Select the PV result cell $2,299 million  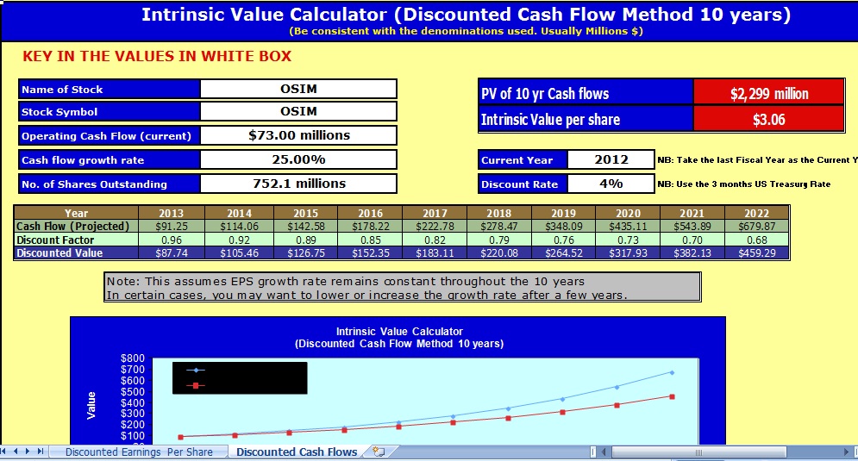click(769, 94)
